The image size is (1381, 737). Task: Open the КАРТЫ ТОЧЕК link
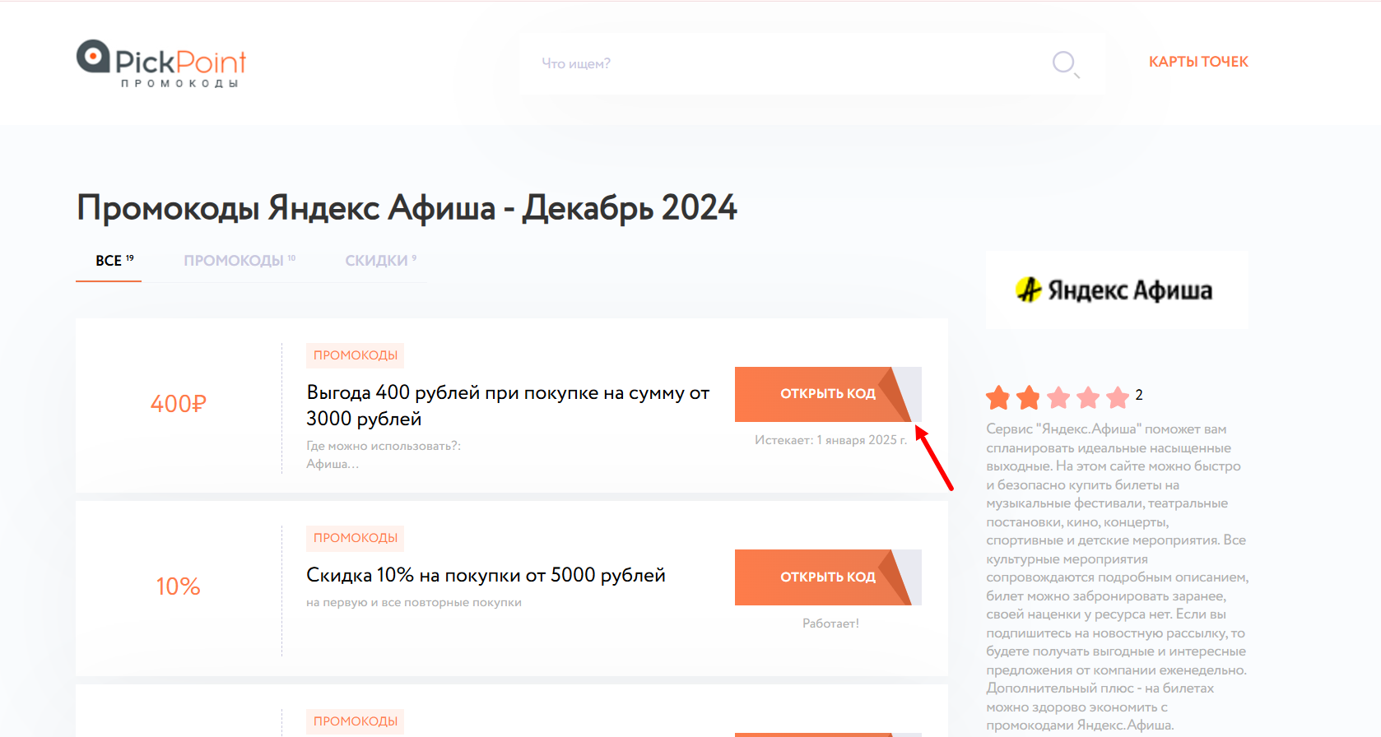click(x=1198, y=62)
